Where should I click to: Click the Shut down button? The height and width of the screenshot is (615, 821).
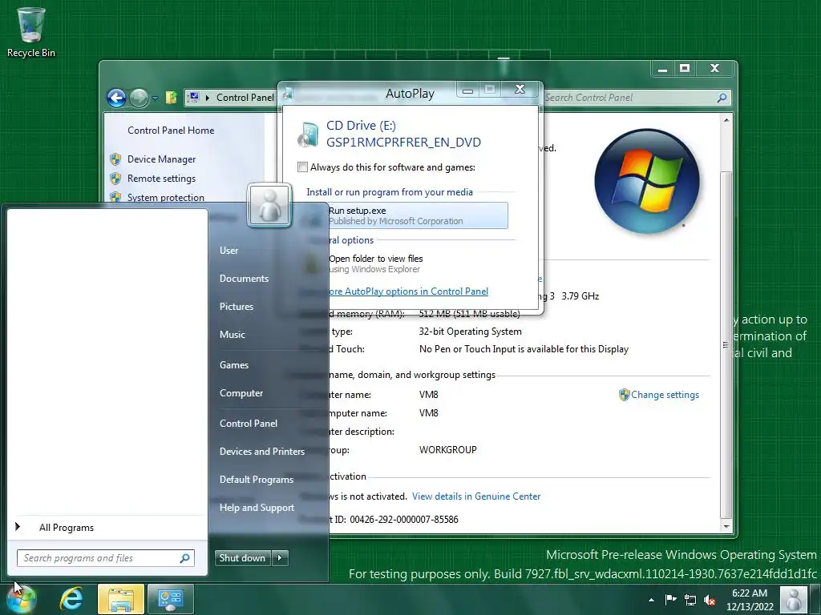pos(242,558)
